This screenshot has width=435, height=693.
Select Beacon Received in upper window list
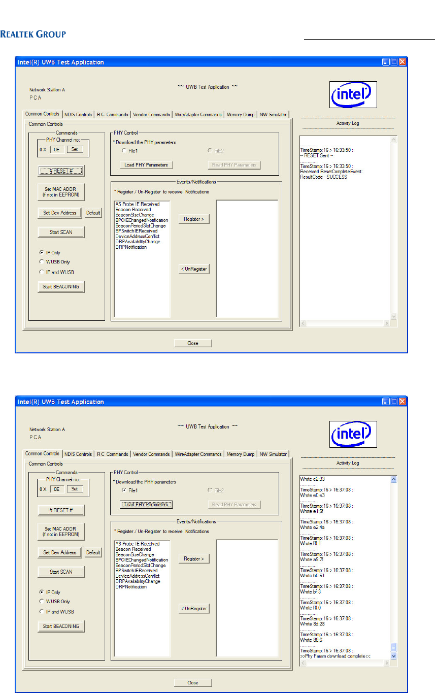pos(133,209)
